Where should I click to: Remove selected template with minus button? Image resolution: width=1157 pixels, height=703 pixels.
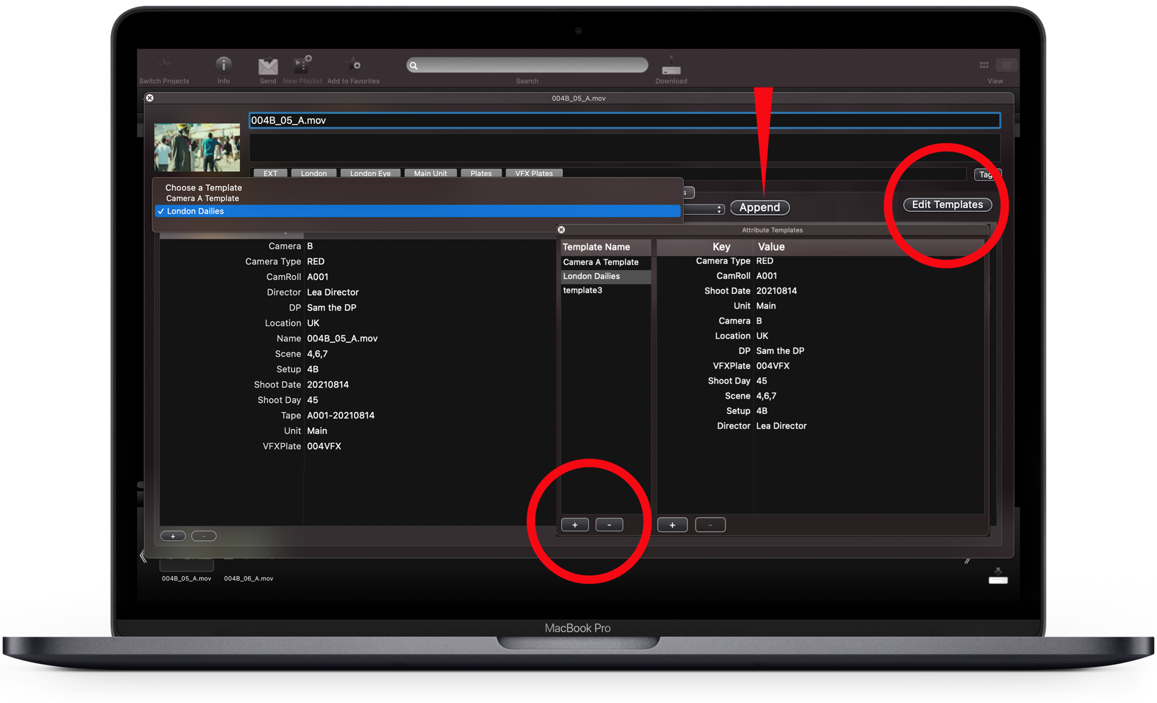pos(609,525)
